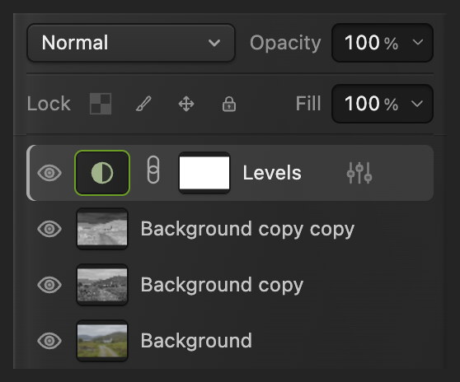This screenshot has width=460, height=382.
Task: Expand the Fill chevron menu
Action: click(417, 104)
